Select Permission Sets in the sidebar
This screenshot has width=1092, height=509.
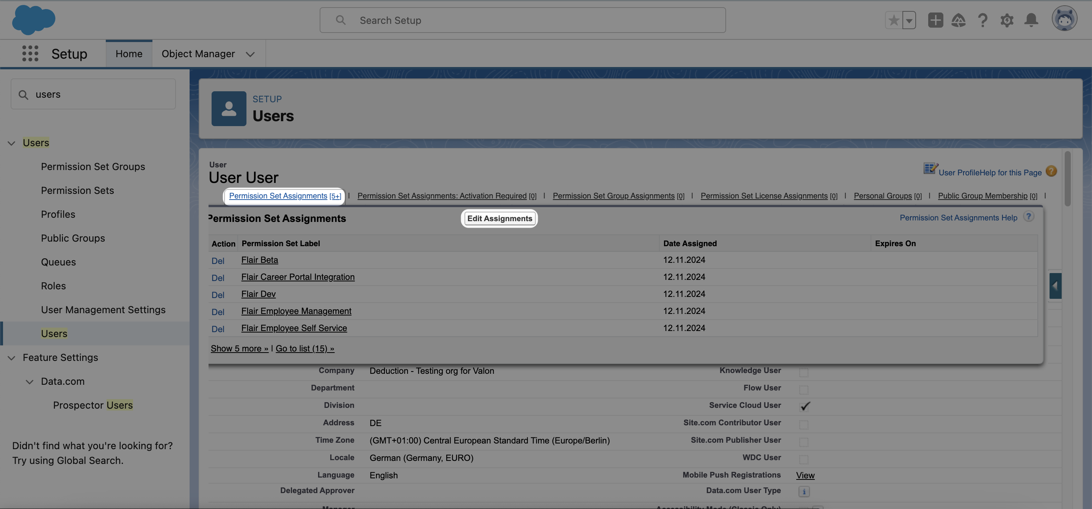77,190
